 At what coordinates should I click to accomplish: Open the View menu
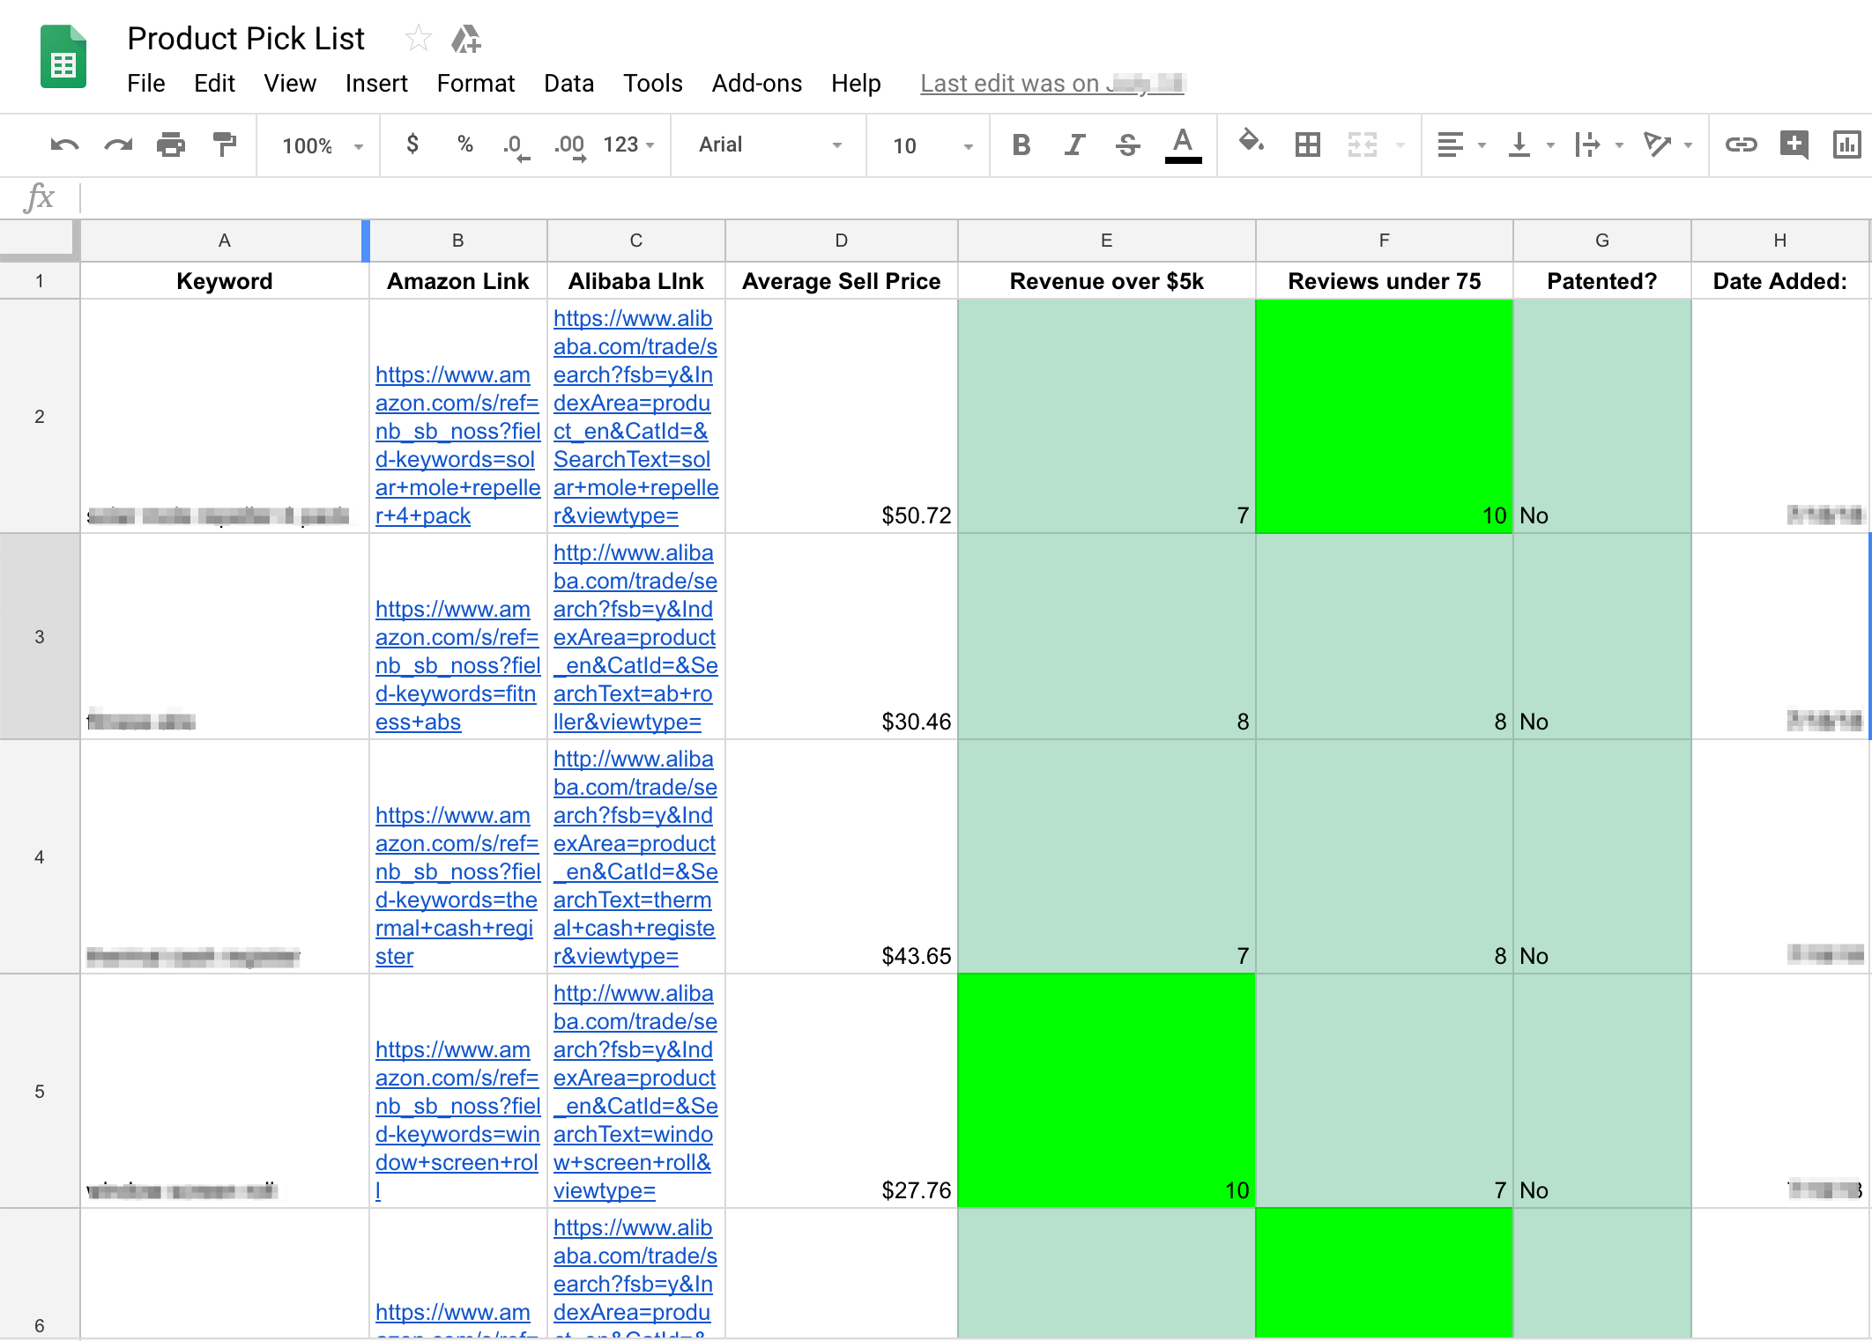290,84
